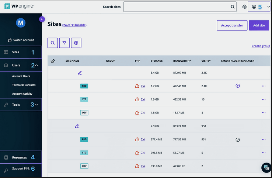This screenshot has width=272, height=178.
Task: Click the STORAGE column header
Action: coord(157,61)
